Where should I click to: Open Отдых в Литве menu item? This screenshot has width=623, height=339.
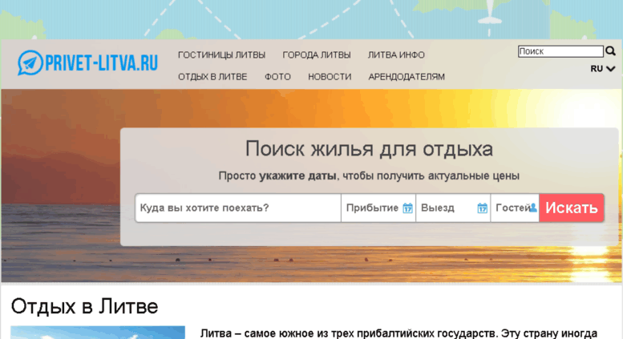point(212,77)
